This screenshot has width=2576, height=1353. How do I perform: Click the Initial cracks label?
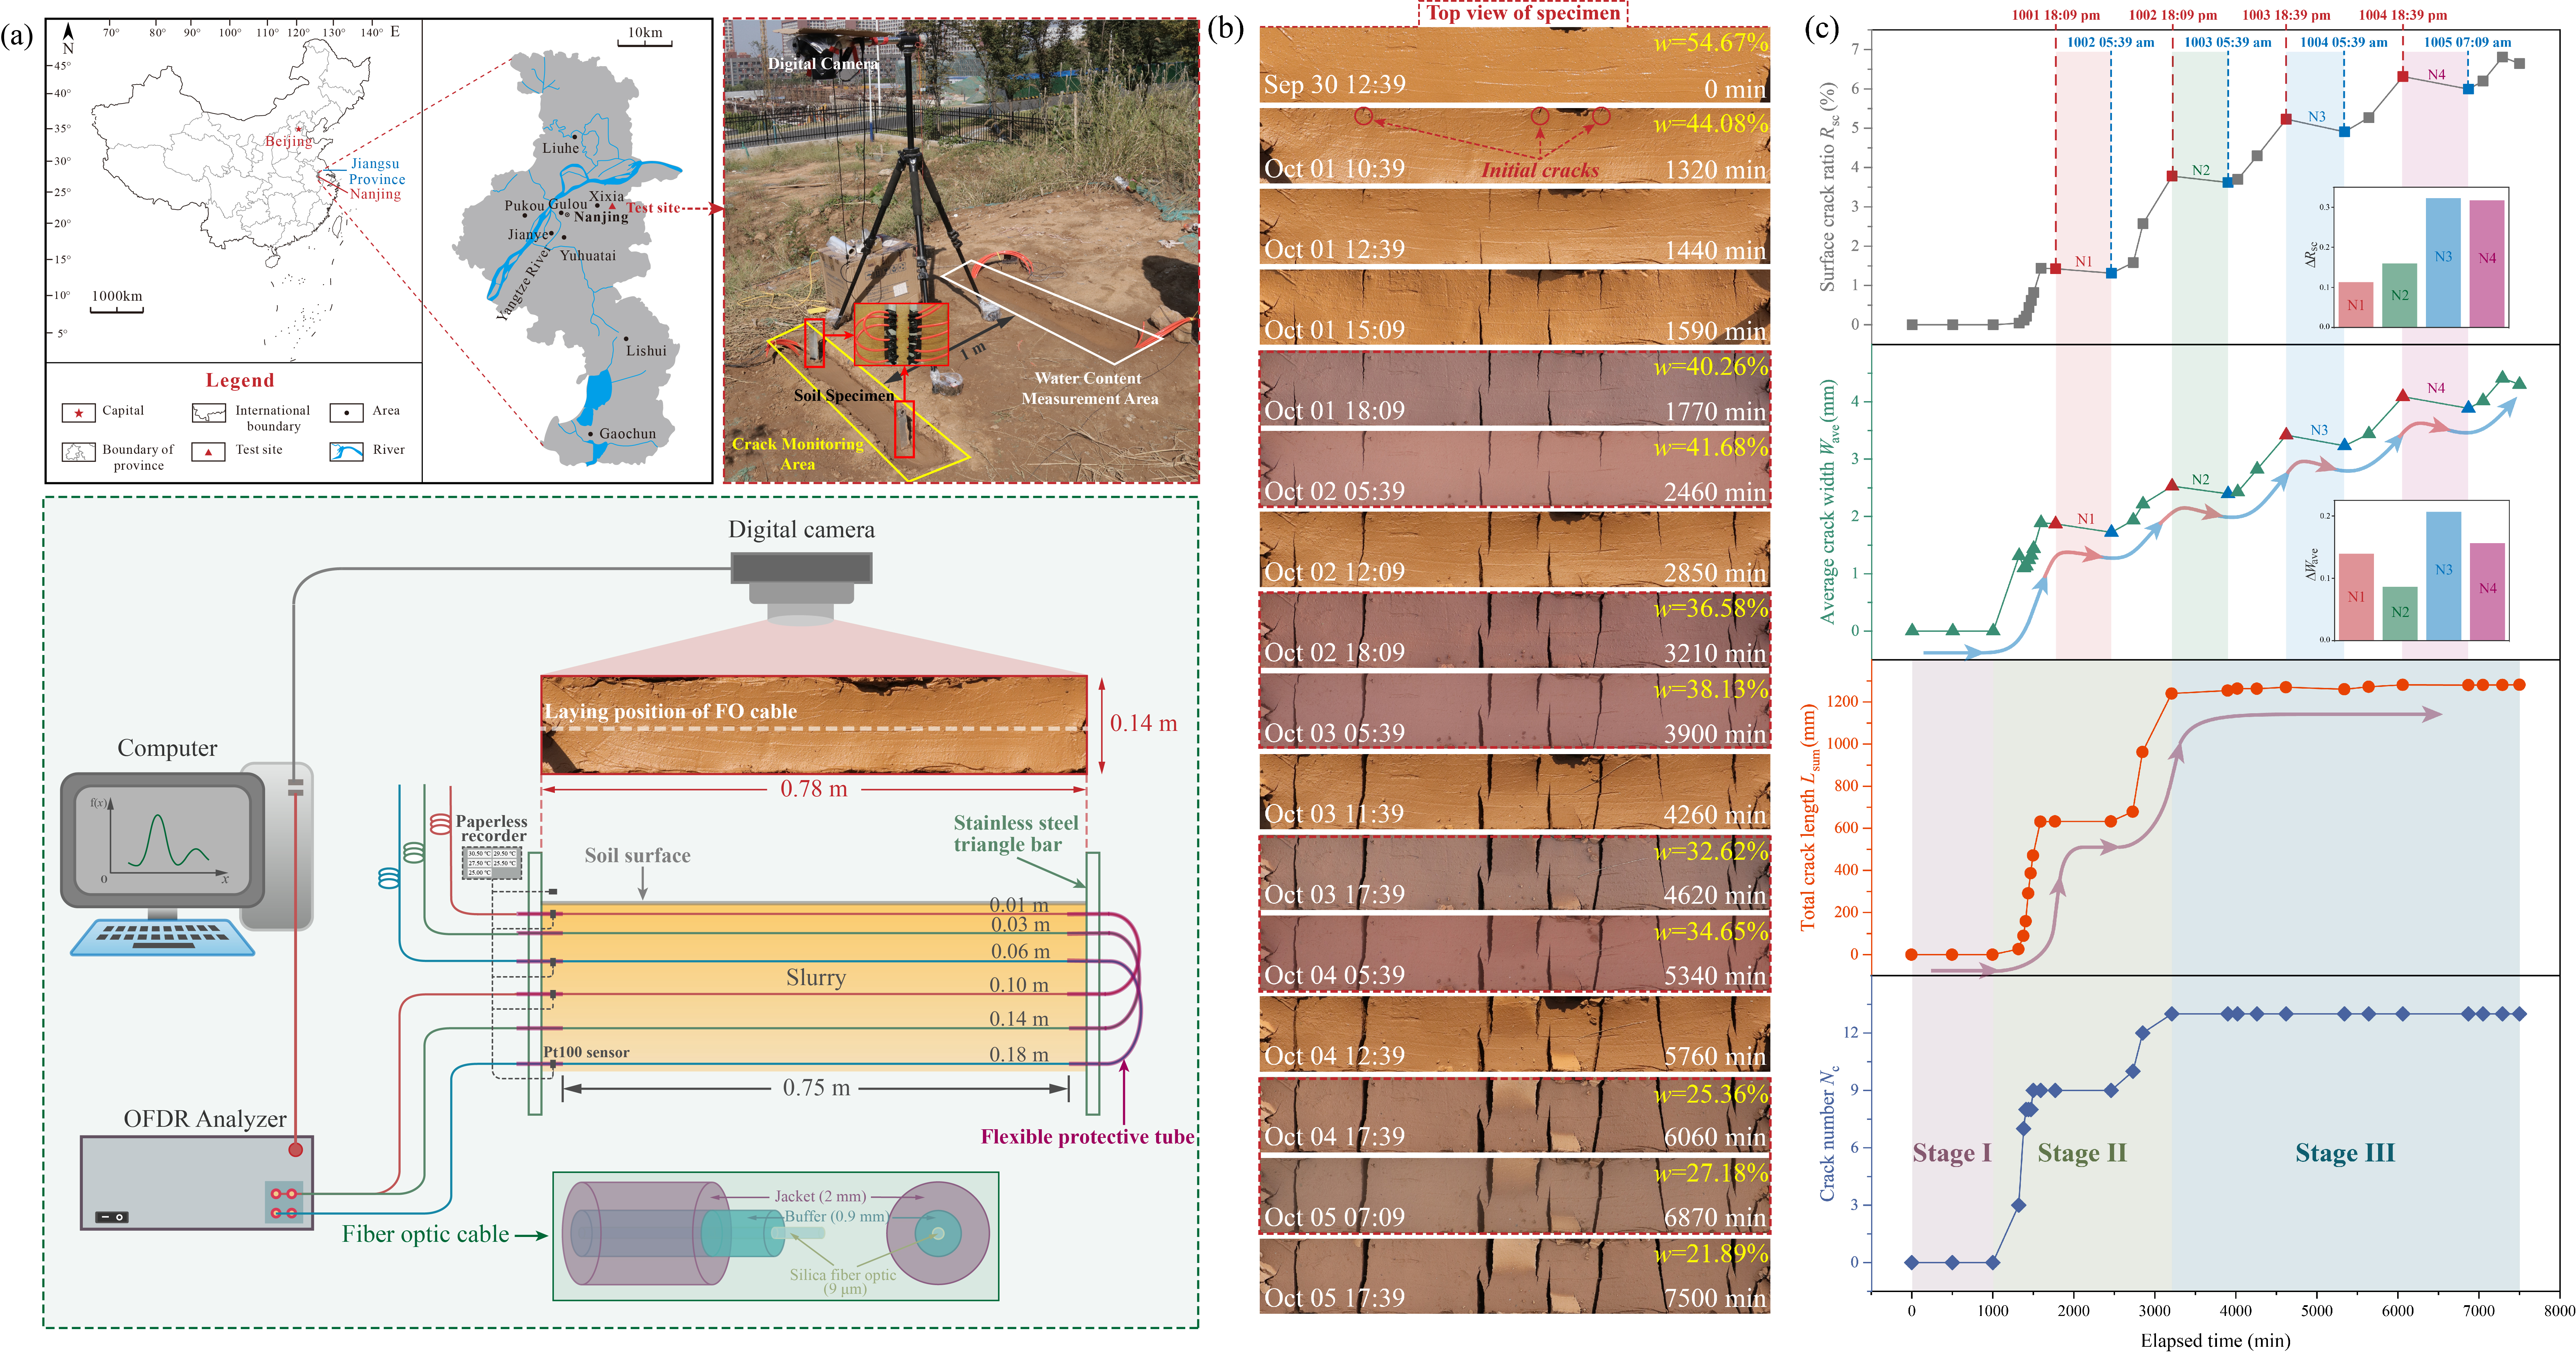click(x=1540, y=170)
